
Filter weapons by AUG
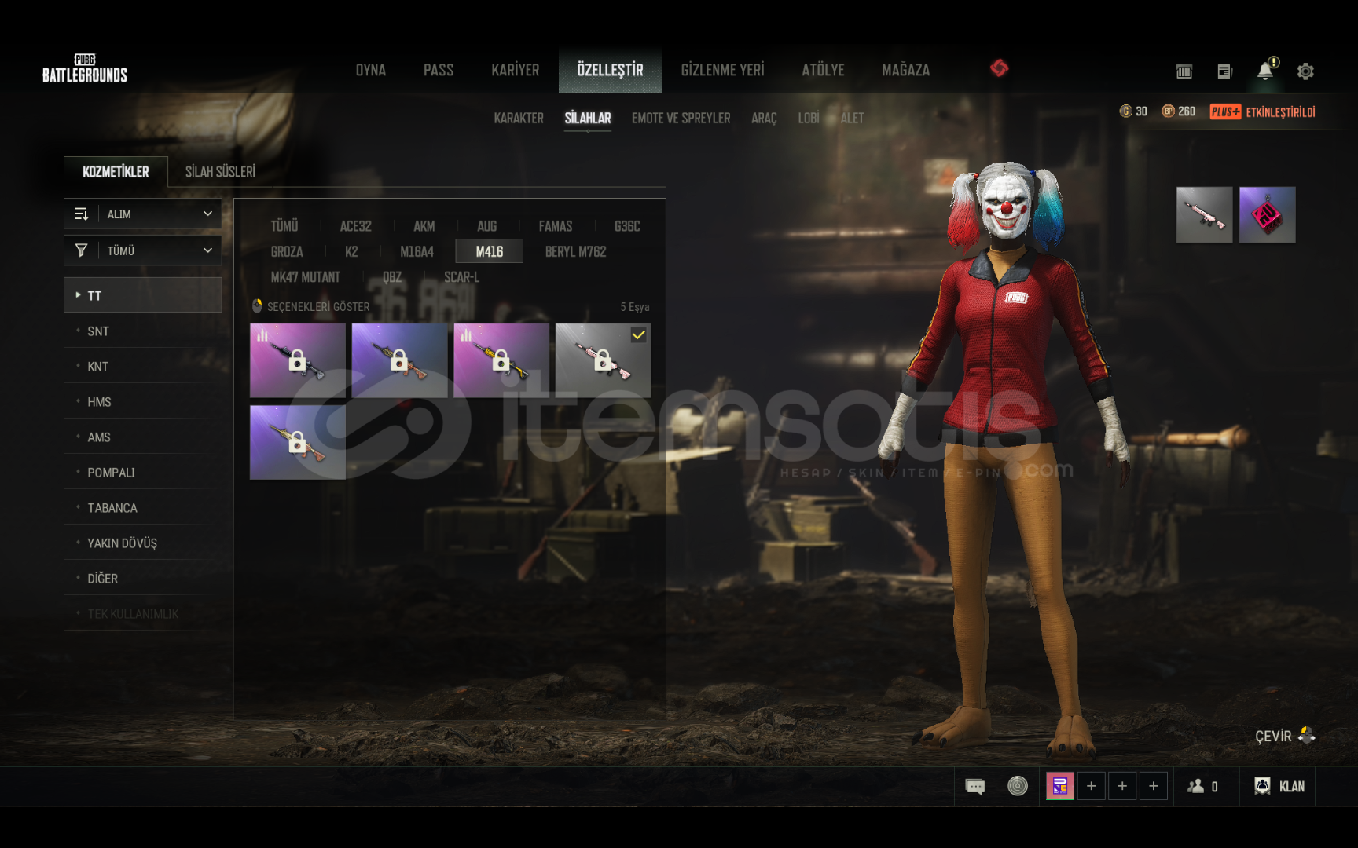(487, 226)
